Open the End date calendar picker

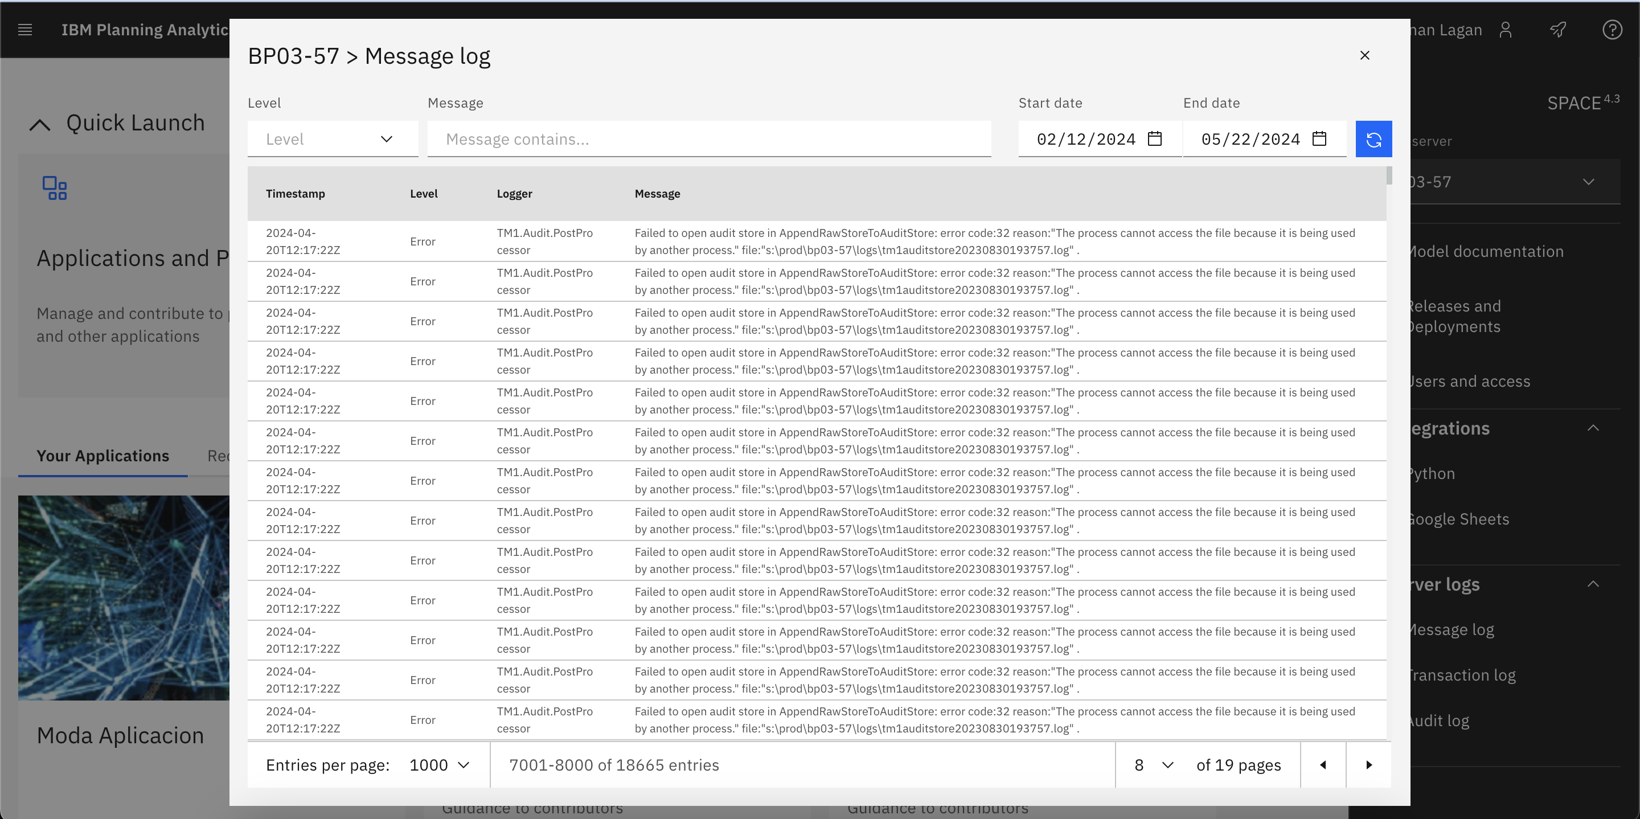click(x=1318, y=139)
